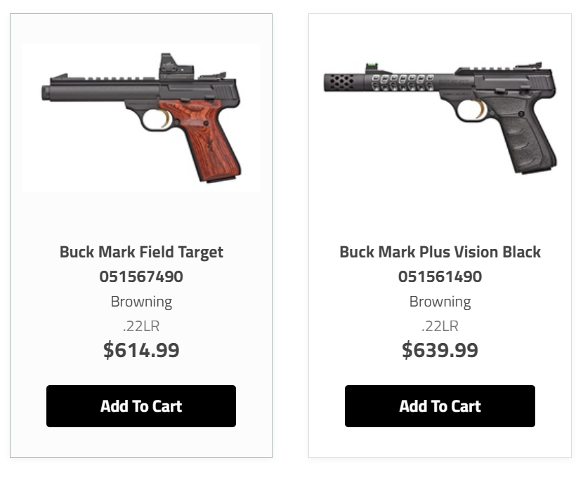Open the Buck Mark Field Target title link
The image size is (583, 477).
tap(141, 253)
